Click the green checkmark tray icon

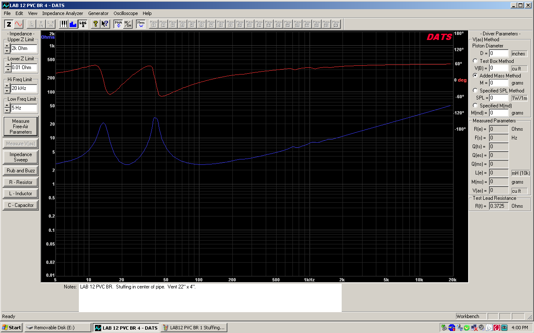[x=467, y=328]
